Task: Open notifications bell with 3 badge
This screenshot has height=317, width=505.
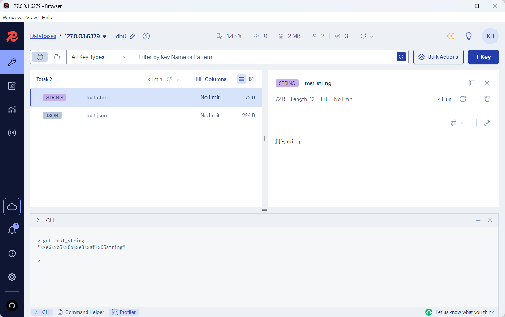Action: pos(12,230)
